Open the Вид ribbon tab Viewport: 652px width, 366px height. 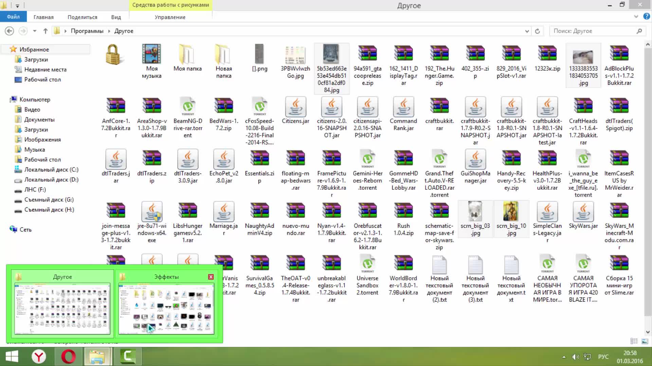116,17
